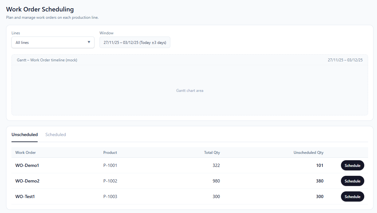This screenshot has width=377, height=213.
Task: Click the Total Qty column header
Action: pos(212,153)
